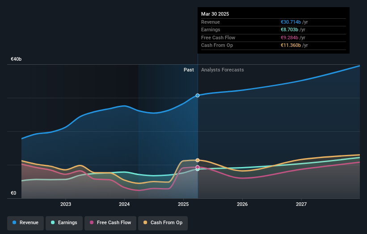This screenshot has height=234, width=367.
Task: Click the €0 y-axis label
Action: (13, 193)
